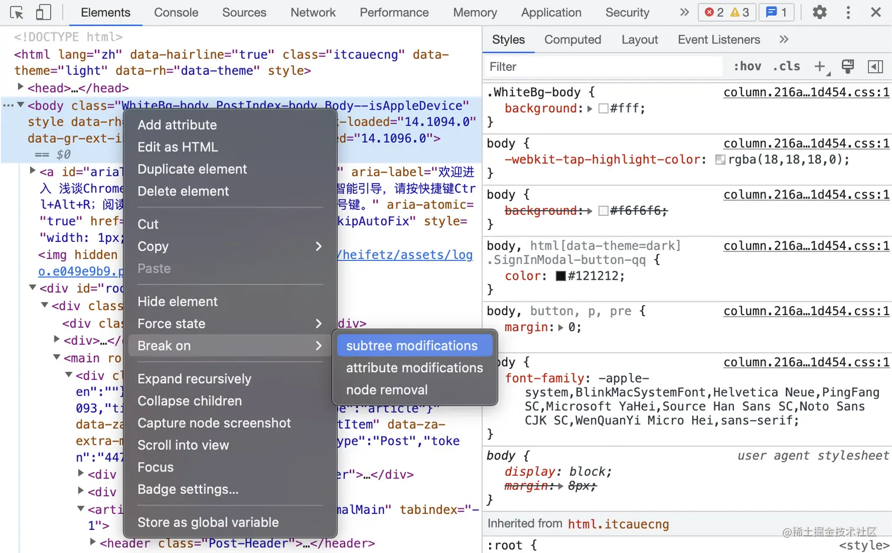Expand the head element node
The image size is (892, 553).
[21, 87]
